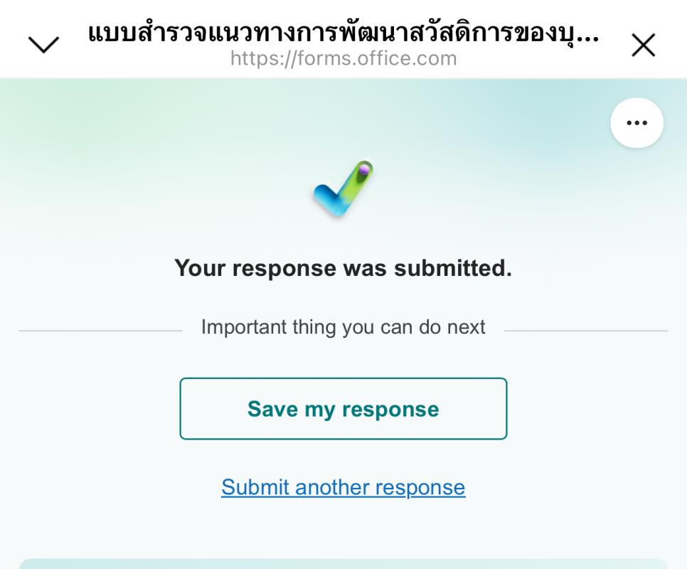This screenshot has height=569, width=687.
Task: Close the in-app browser with X
Action: [644, 46]
